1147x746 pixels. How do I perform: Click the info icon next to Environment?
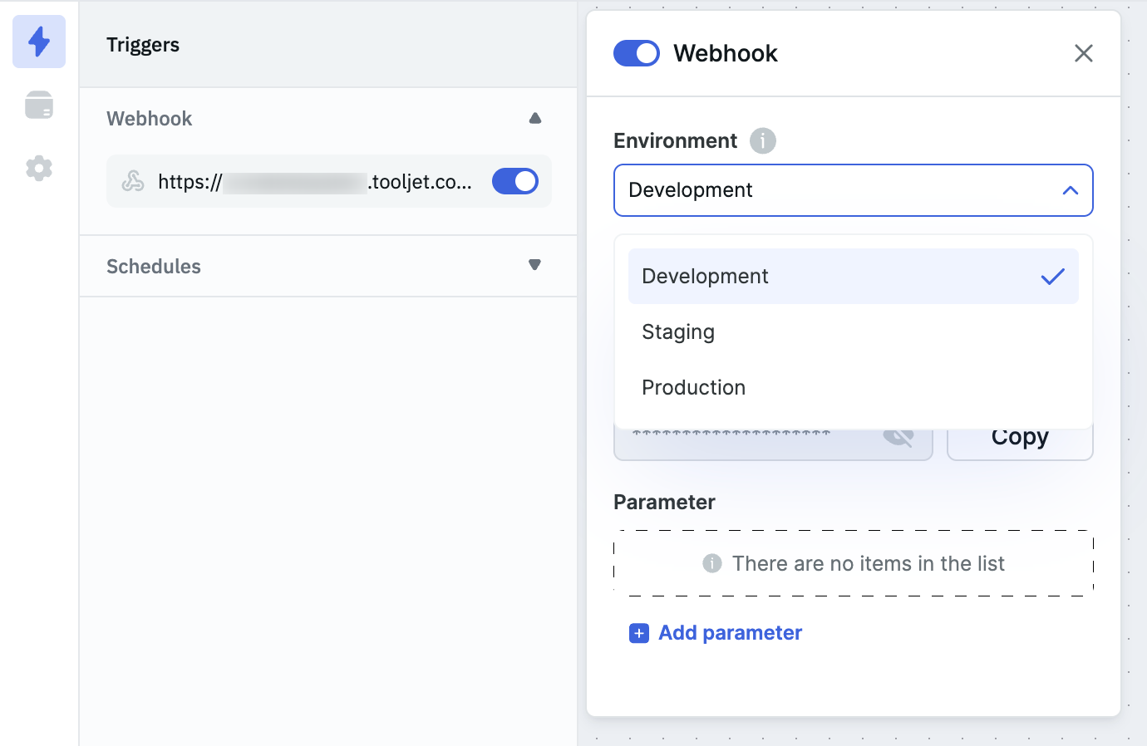tap(762, 140)
